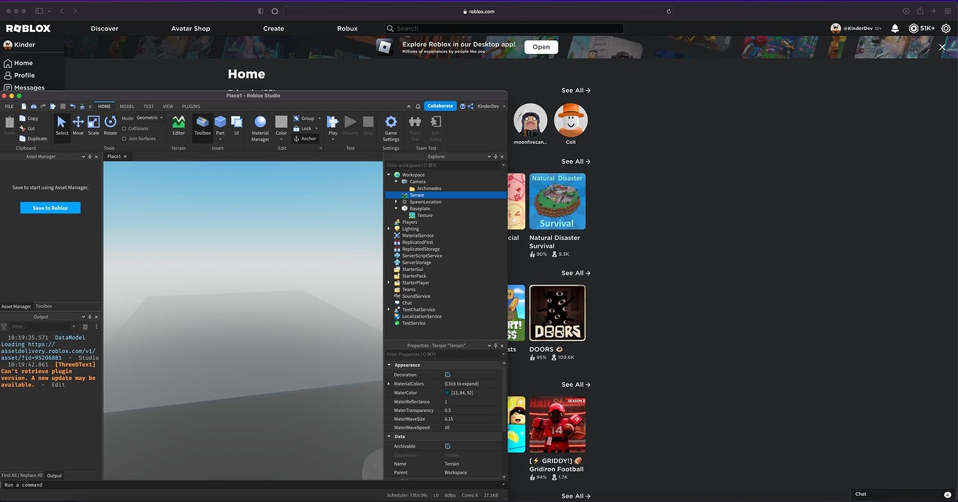Expand the MaterialColors property
958x502 pixels.
click(389, 384)
